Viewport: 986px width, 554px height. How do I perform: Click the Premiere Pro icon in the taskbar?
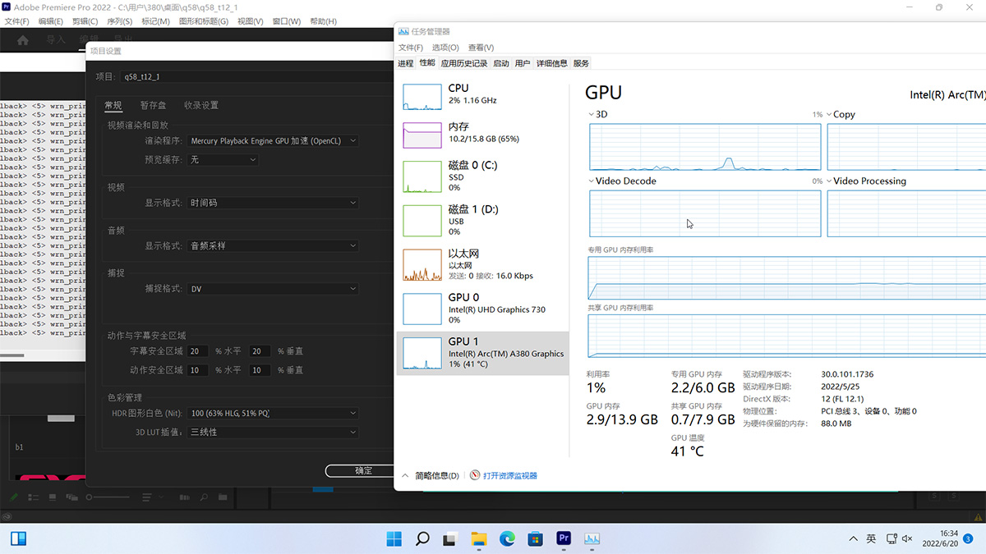(x=564, y=538)
